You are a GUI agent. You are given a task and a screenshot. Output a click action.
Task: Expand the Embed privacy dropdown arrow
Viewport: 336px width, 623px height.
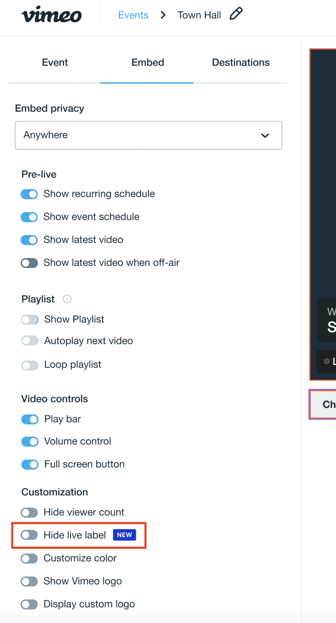point(265,136)
